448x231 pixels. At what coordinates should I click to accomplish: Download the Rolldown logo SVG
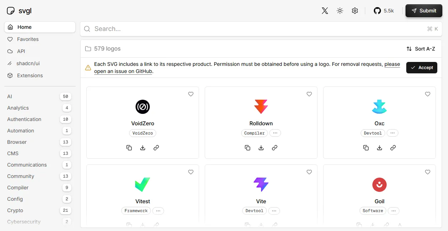[261, 148]
